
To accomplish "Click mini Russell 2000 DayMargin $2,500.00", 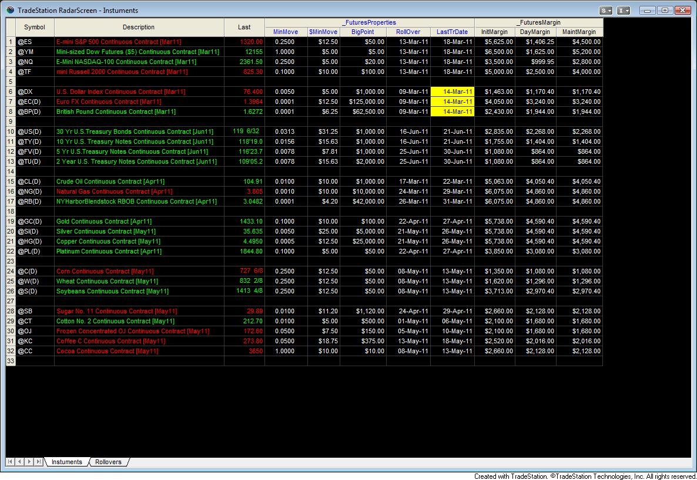I will coord(535,72).
